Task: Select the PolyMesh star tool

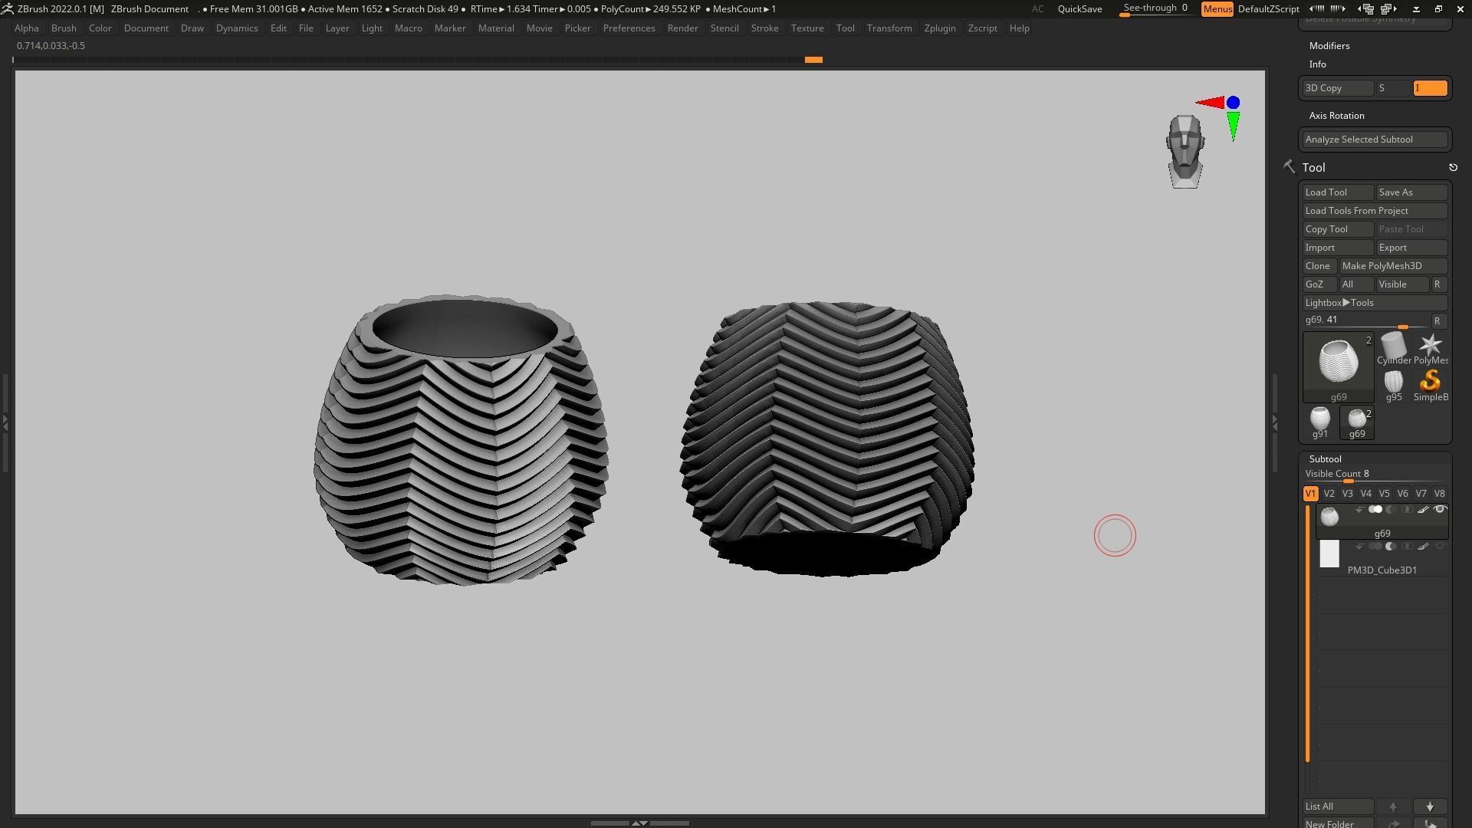Action: 1430,349
